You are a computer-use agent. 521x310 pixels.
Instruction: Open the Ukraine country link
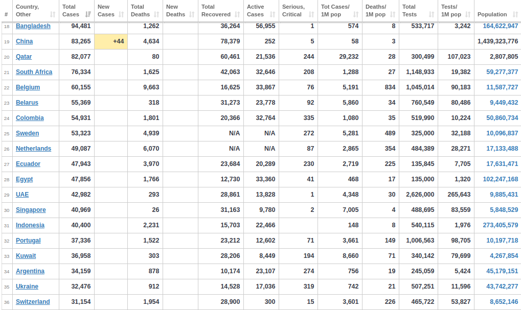pyautogui.click(x=27, y=287)
